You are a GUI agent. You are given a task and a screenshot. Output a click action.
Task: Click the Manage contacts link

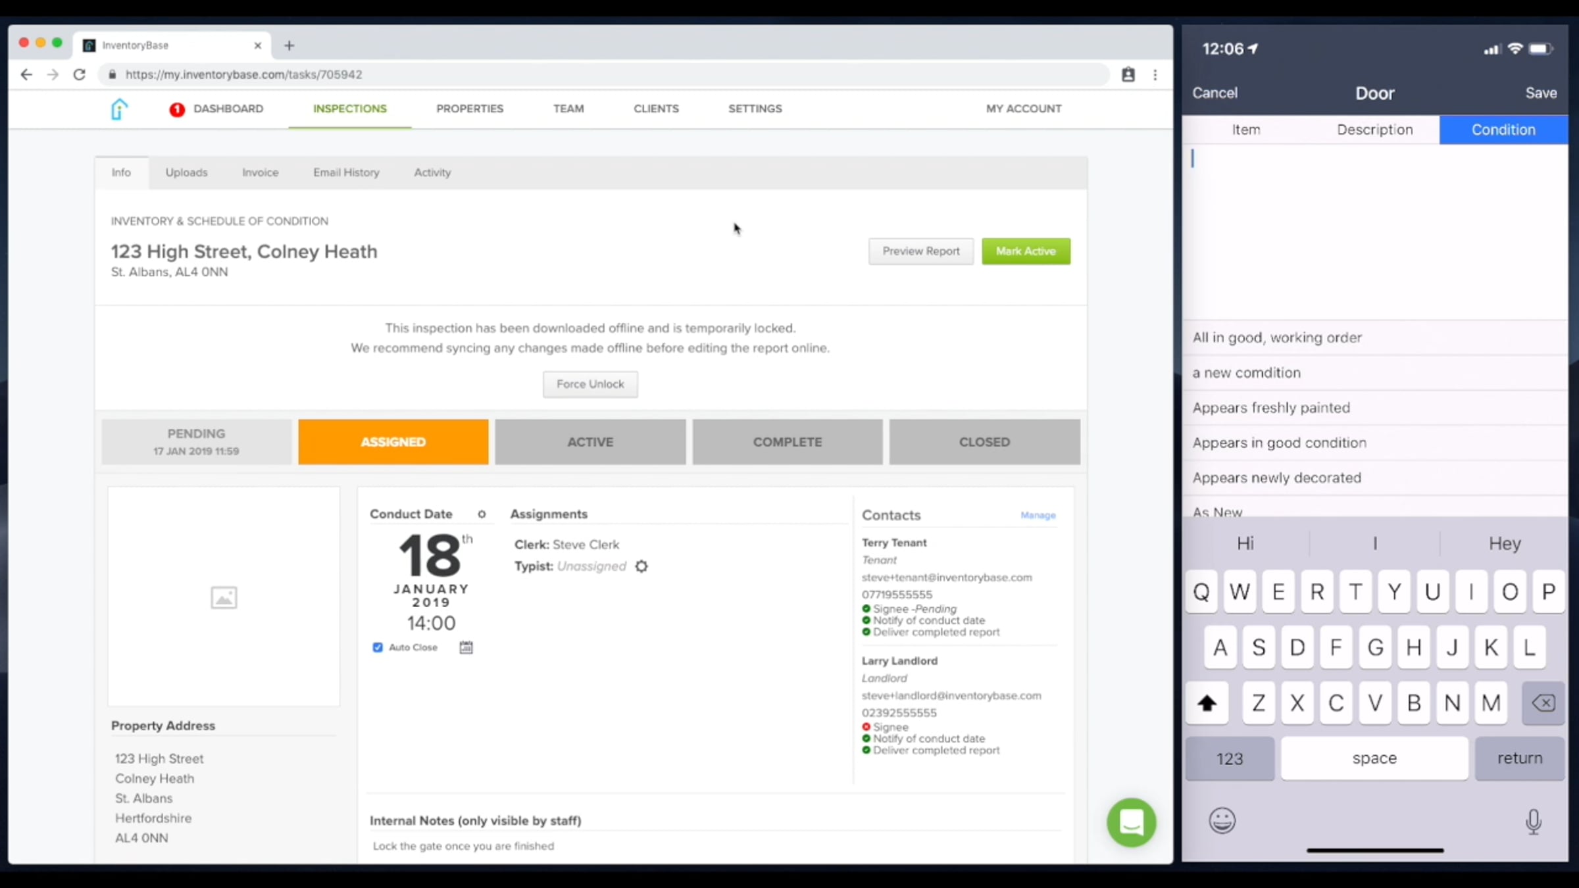pyautogui.click(x=1038, y=515)
